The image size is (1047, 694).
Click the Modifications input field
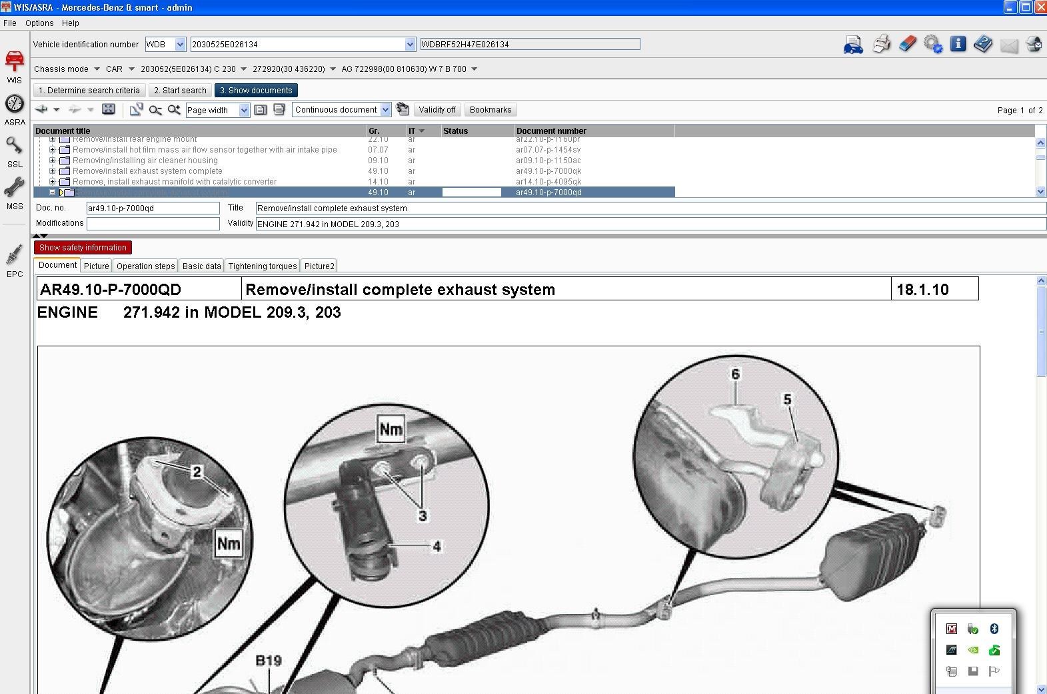pyautogui.click(x=153, y=224)
